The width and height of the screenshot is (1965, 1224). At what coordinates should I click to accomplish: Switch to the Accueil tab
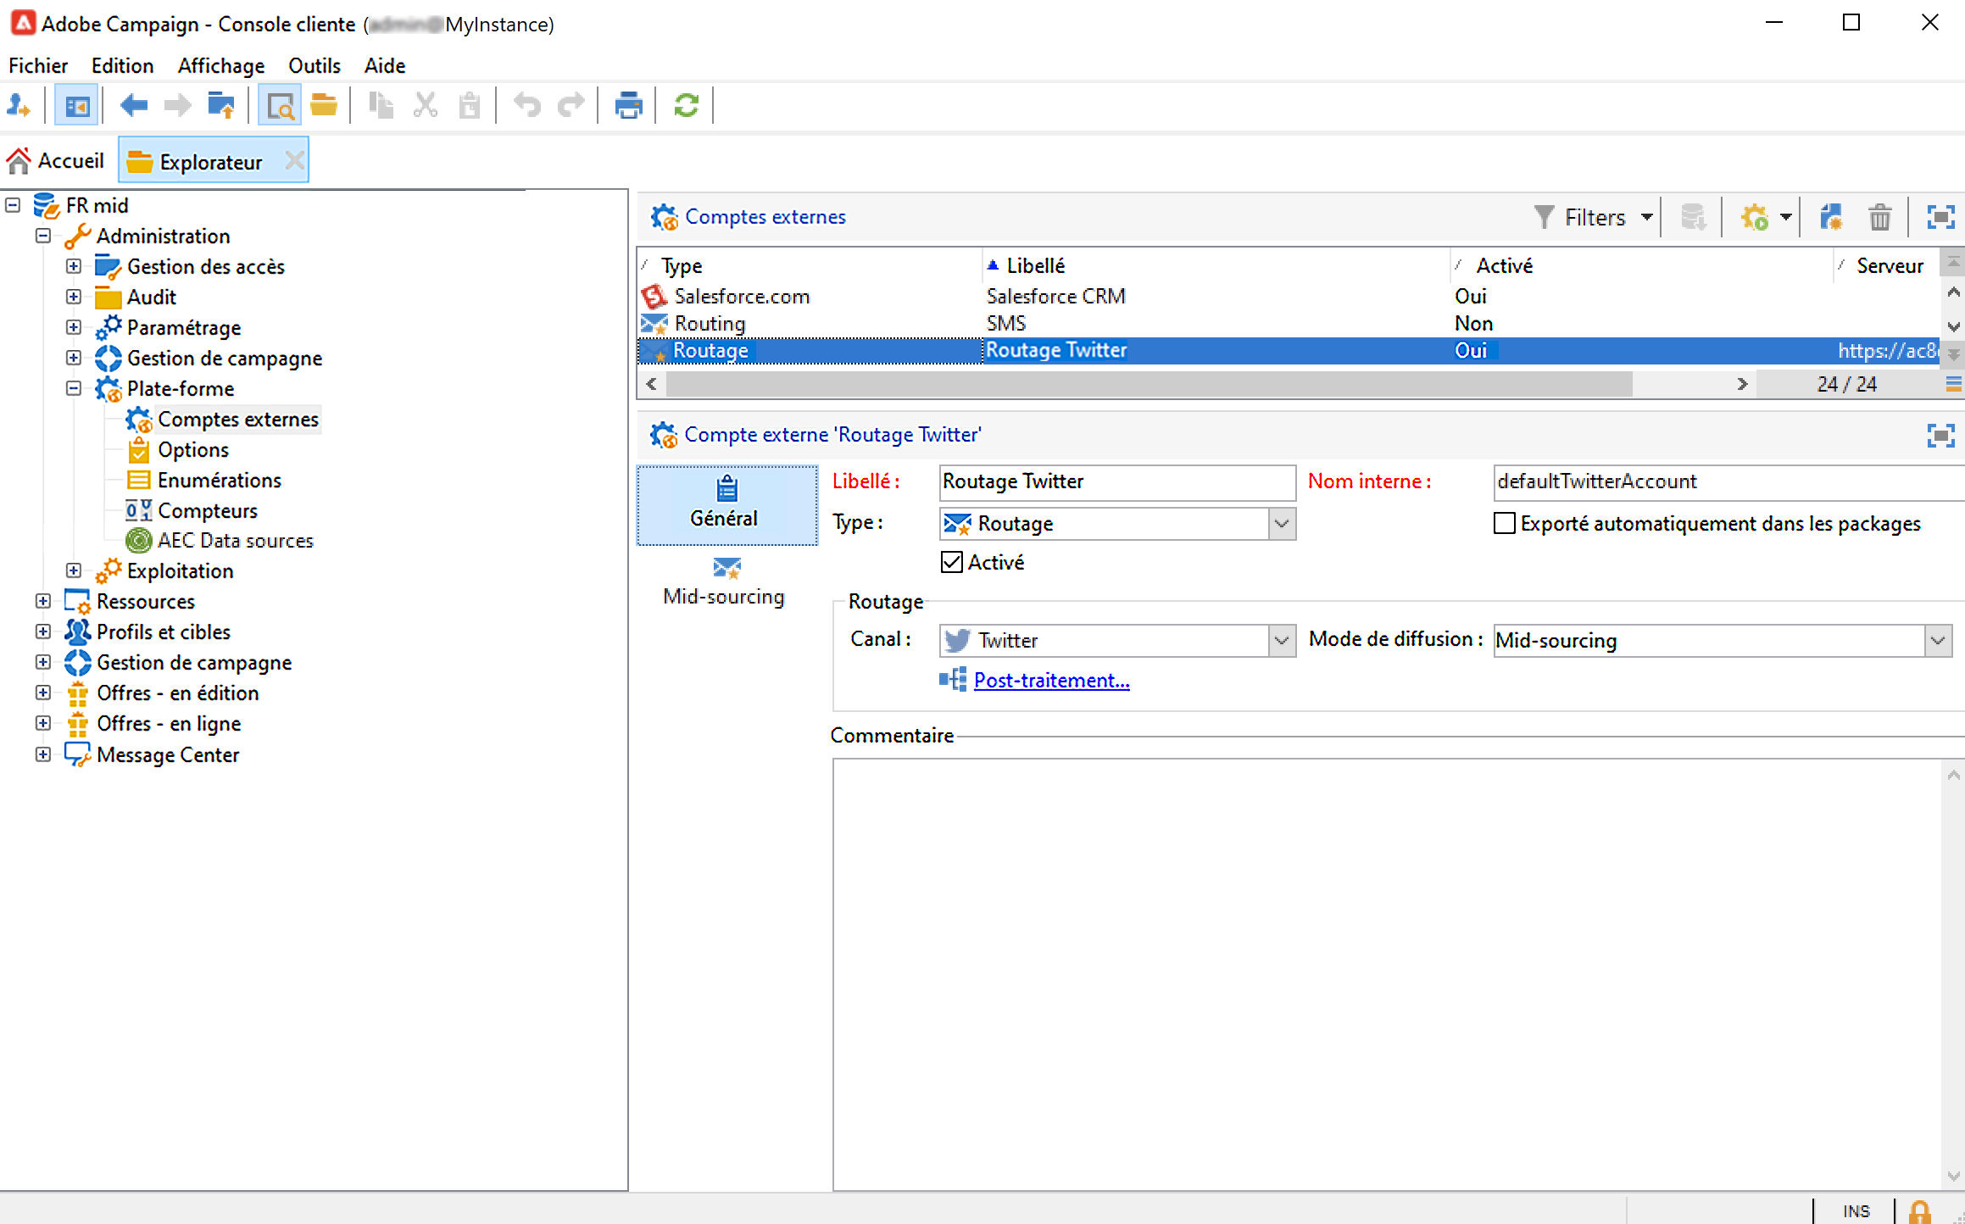click(56, 161)
